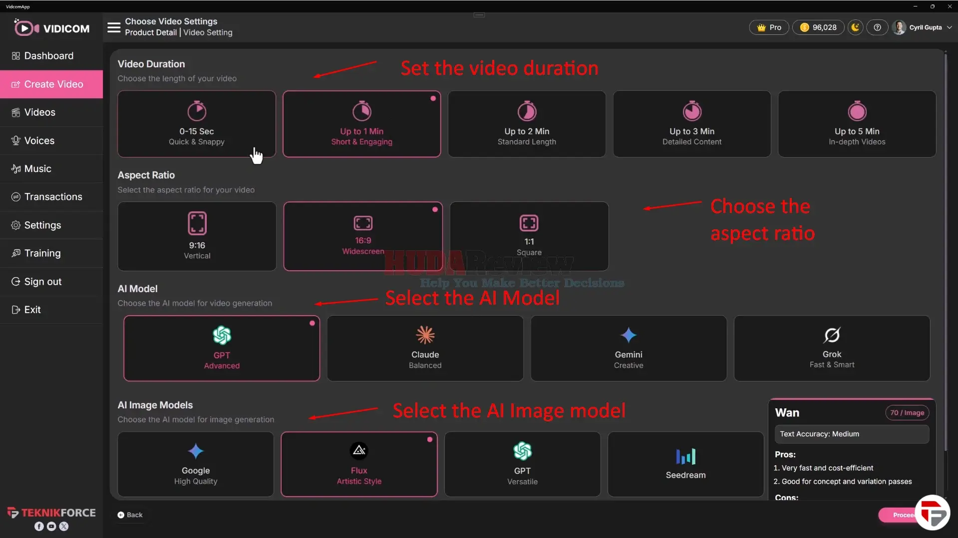Open TeknikForce YouTube icon

[51, 527]
